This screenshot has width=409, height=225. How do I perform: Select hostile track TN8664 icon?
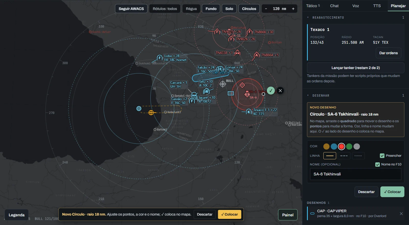click(257, 55)
